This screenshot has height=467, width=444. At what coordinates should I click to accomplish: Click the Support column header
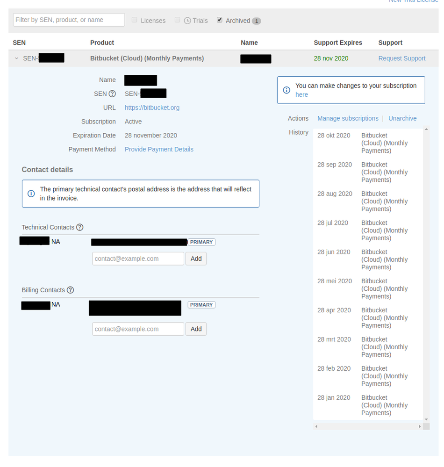pos(390,43)
